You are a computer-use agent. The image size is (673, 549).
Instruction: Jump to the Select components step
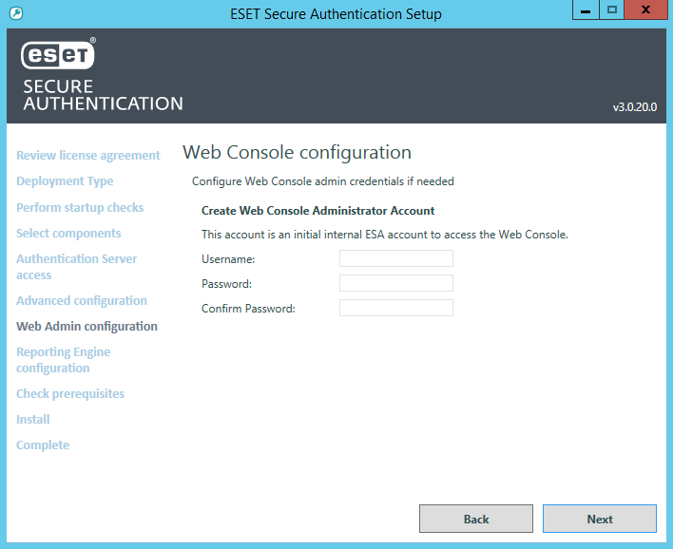(68, 233)
